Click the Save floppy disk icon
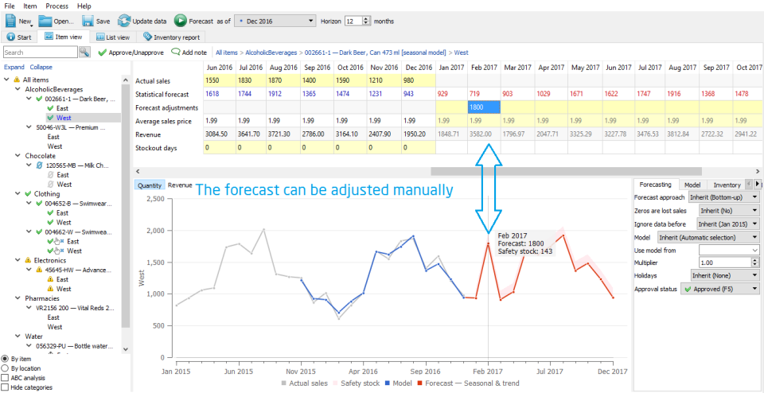This screenshot has width=764, height=393. point(88,21)
